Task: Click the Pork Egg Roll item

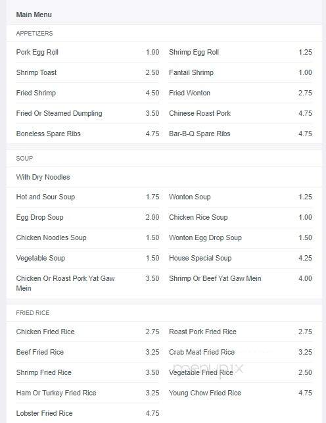Action: point(37,52)
